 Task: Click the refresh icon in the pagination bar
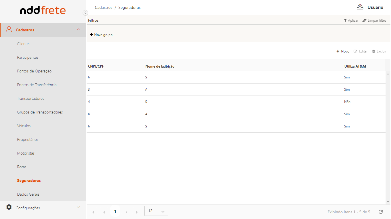380,212
